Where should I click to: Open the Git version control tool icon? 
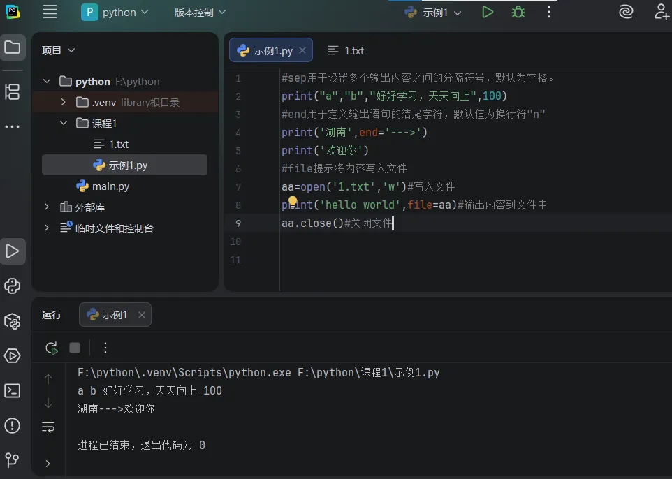(13, 461)
